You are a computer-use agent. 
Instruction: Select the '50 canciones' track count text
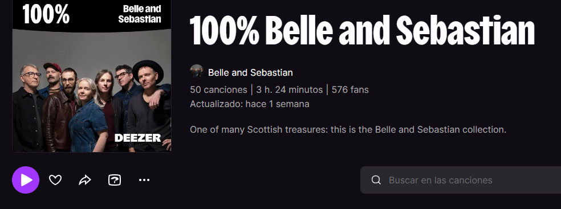pos(218,89)
